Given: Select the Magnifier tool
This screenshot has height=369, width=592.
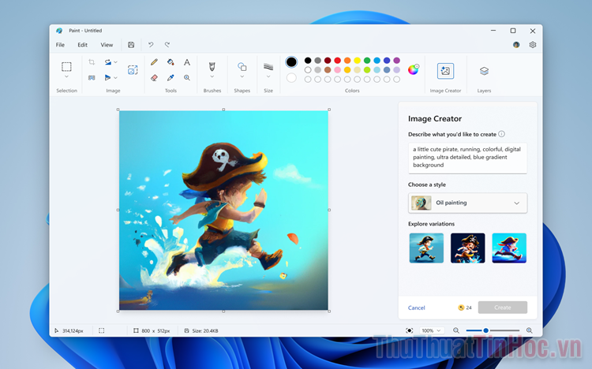Looking at the screenshot, I should (x=187, y=78).
